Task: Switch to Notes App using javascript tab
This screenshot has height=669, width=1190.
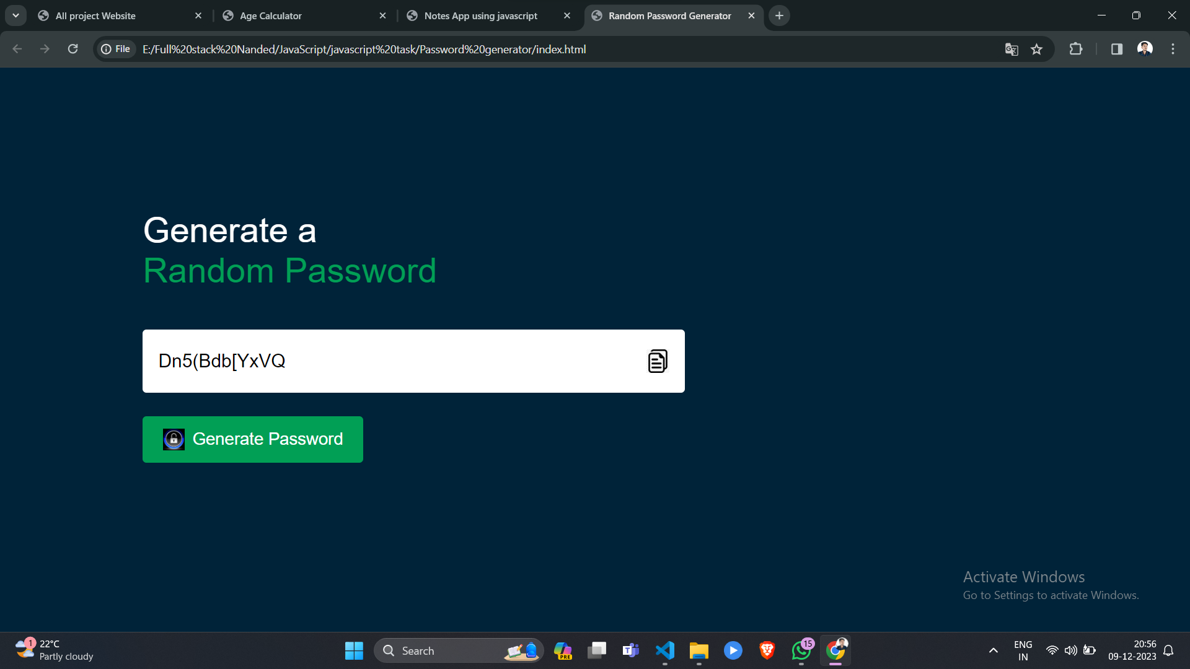Action: click(x=481, y=15)
